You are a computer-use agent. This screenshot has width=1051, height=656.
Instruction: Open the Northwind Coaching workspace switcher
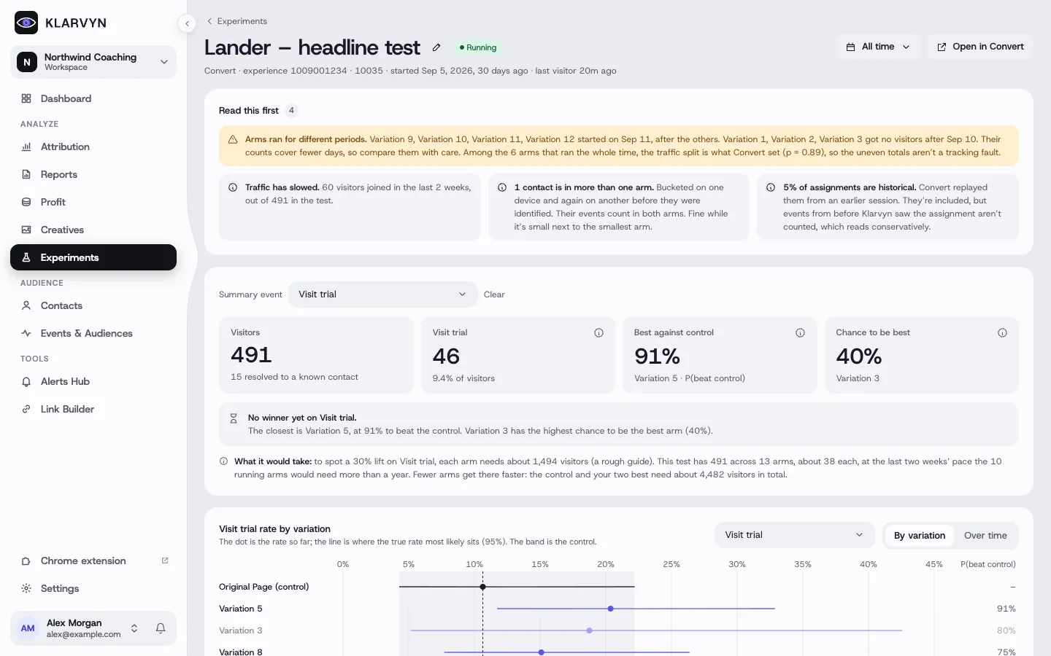[93, 62]
